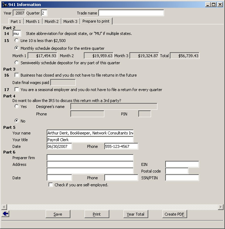Click the Year field showing 2007
225x229 pixels.
point(19,13)
